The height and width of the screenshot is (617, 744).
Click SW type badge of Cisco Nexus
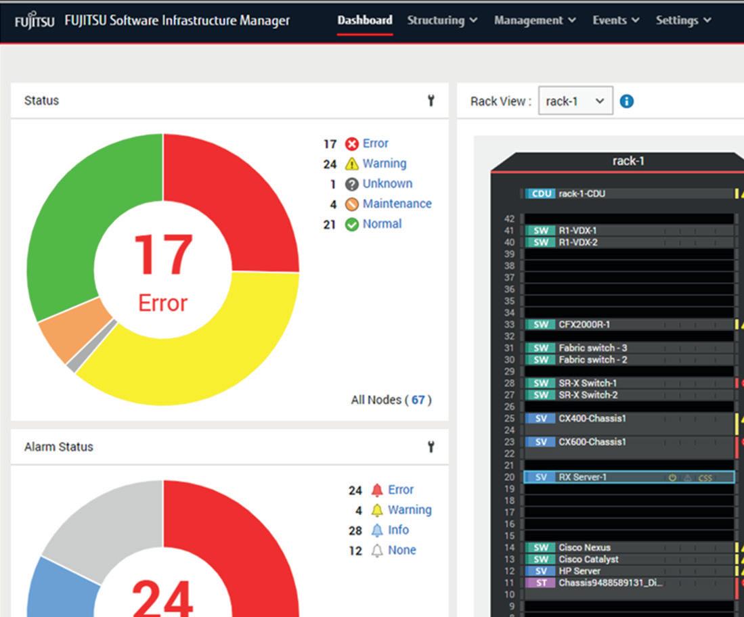point(540,547)
